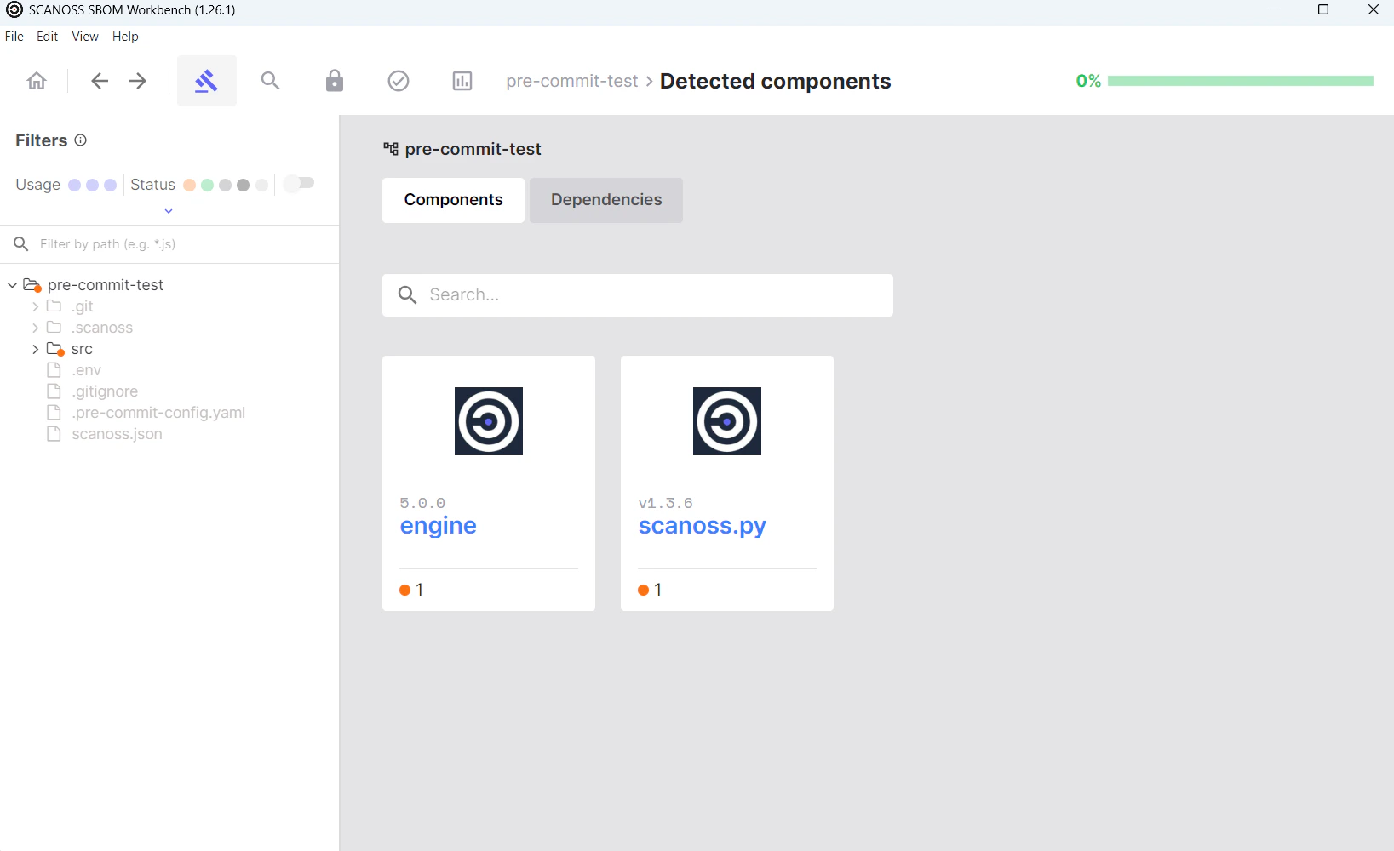The width and height of the screenshot is (1394, 851).
Task: Toggle the filter switch next to Status
Action: [298, 183]
